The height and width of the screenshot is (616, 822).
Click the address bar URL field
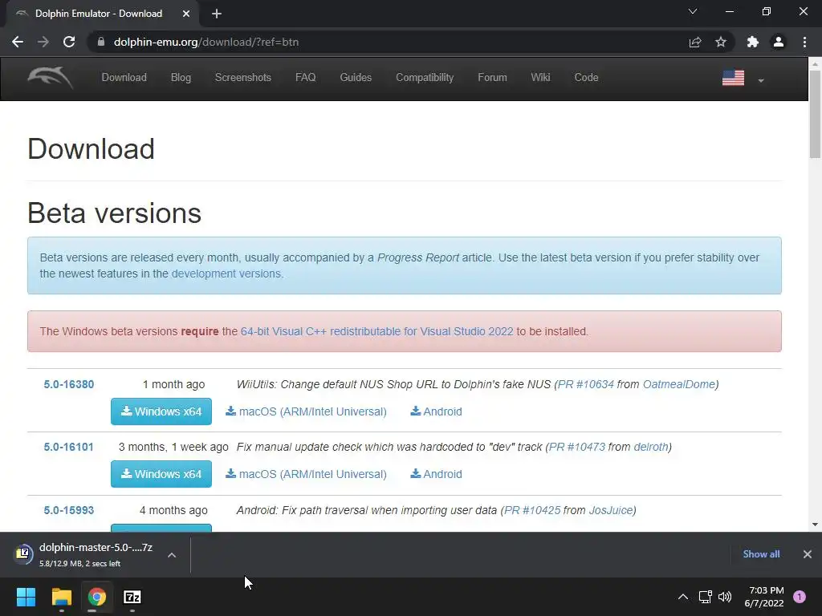coord(388,42)
